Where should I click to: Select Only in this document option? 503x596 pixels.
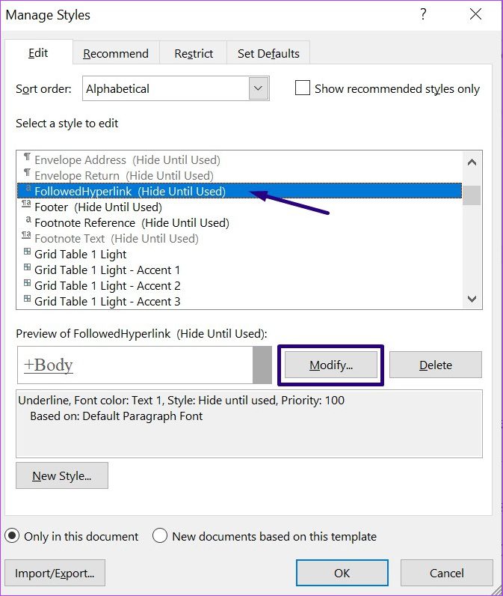(x=13, y=536)
